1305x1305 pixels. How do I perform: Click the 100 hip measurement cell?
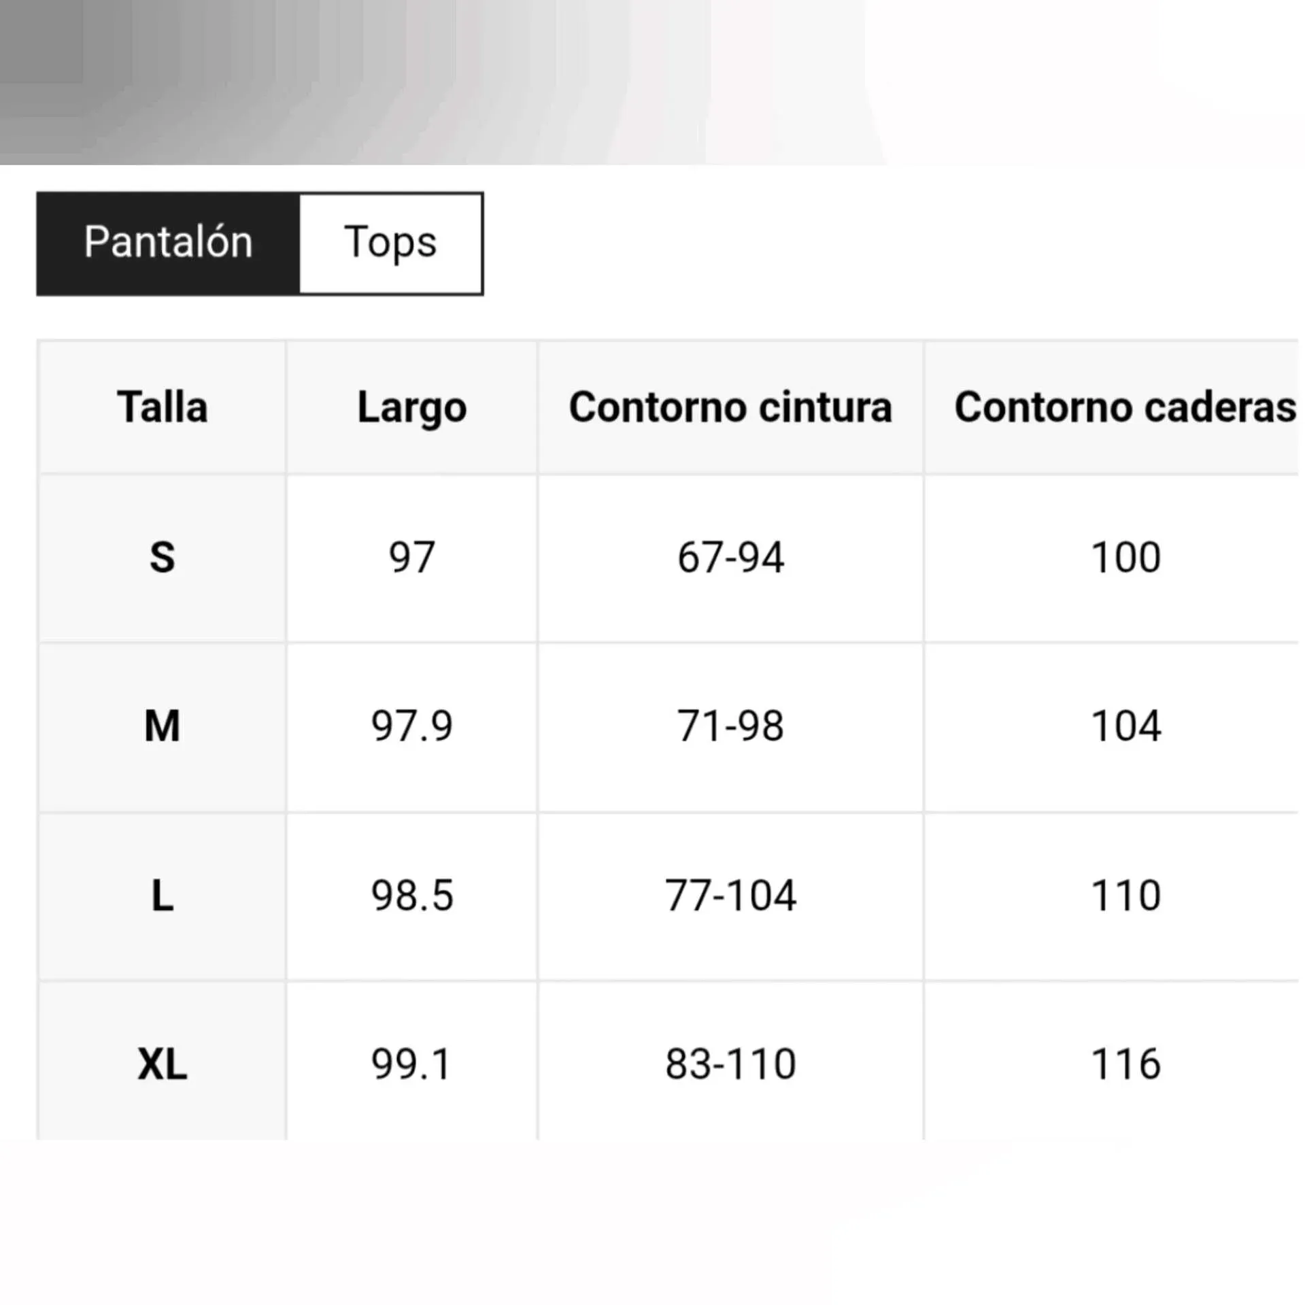click(x=1125, y=558)
